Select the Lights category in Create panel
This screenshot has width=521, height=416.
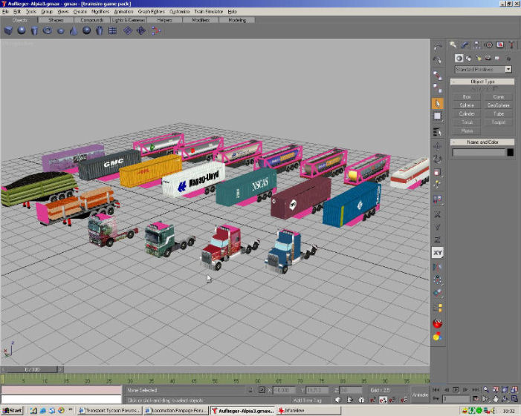(x=479, y=59)
